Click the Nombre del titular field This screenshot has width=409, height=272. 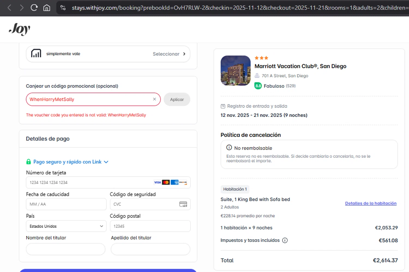[66, 249]
